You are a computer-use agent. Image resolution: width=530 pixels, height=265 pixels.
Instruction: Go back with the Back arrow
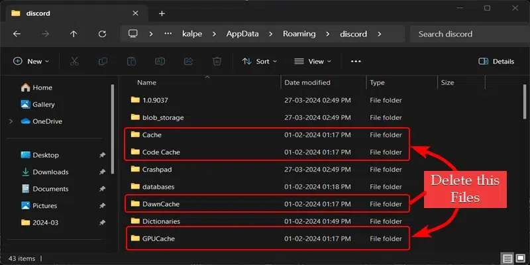point(17,34)
